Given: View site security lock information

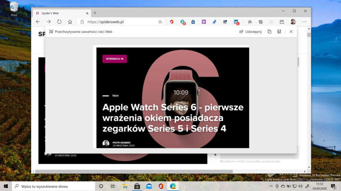Looking at the screenshot, I should point(82,22).
